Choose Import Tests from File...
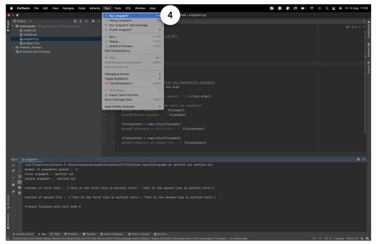Image resolution: width=376 pixels, height=244 pixels. tap(133, 95)
